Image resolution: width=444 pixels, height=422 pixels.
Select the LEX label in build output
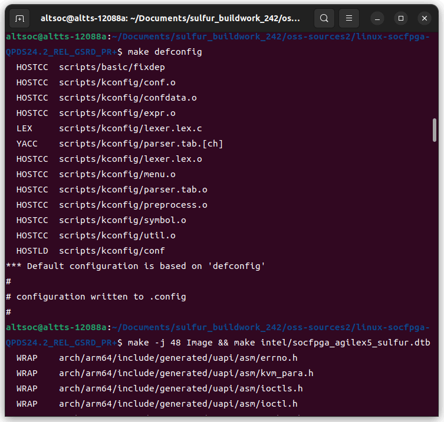click(x=24, y=128)
